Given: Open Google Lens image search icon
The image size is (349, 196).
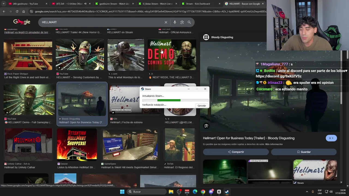Looking at the screenshot, I should (x=182, y=22).
